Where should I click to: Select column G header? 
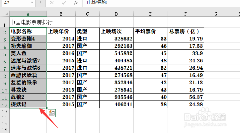click(216, 14)
